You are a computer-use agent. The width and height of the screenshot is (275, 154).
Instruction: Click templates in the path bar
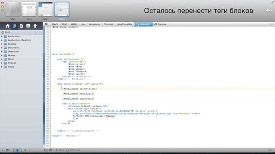click(x=95, y=24)
